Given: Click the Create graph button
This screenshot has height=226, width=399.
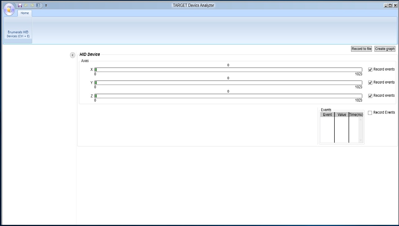Looking at the screenshot, I should click(x=385, y=49).
